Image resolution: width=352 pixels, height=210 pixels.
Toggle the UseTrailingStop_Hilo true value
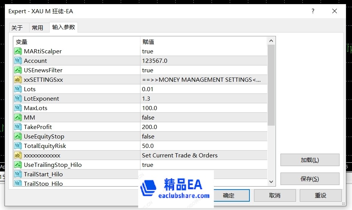pos(148,165)
